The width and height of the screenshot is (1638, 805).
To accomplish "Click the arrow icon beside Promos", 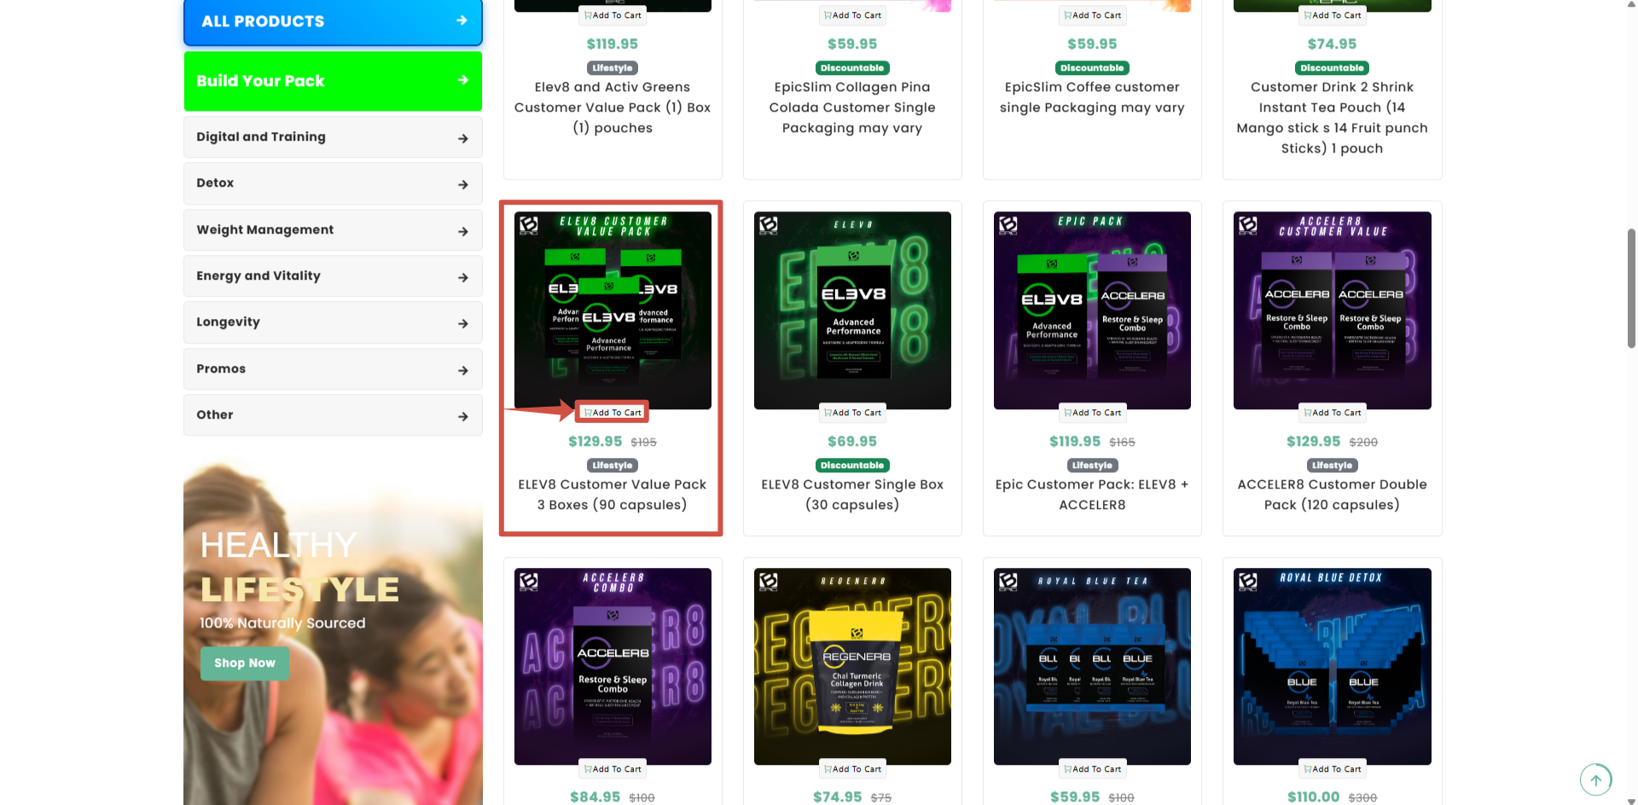I will coord(463,370).
